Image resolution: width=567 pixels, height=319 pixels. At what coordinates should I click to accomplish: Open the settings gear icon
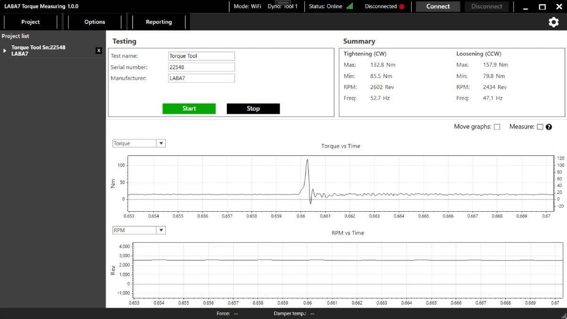553,22
